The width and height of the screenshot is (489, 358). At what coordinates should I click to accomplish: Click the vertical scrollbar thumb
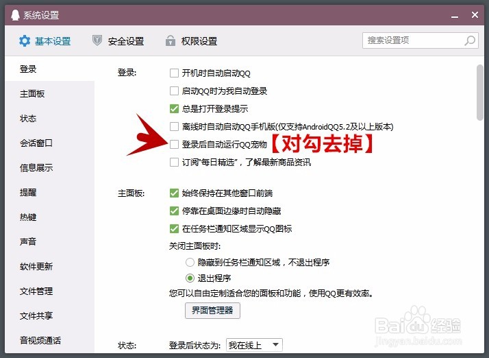[479, 92]
